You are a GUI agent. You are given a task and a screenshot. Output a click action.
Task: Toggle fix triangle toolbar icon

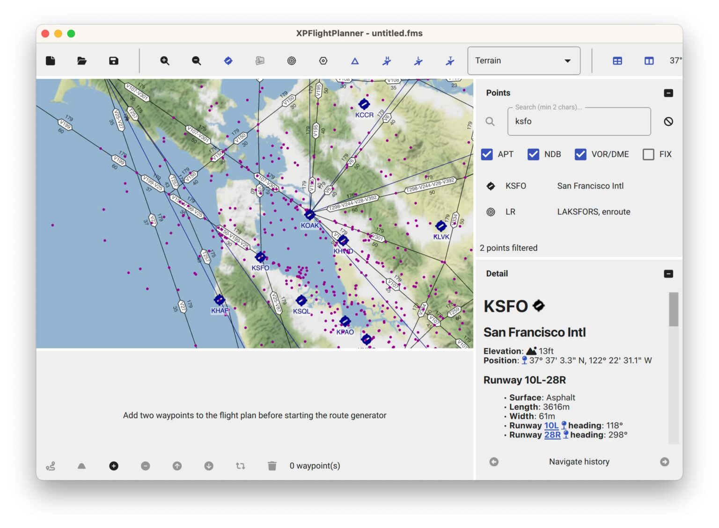click(355, 61)
